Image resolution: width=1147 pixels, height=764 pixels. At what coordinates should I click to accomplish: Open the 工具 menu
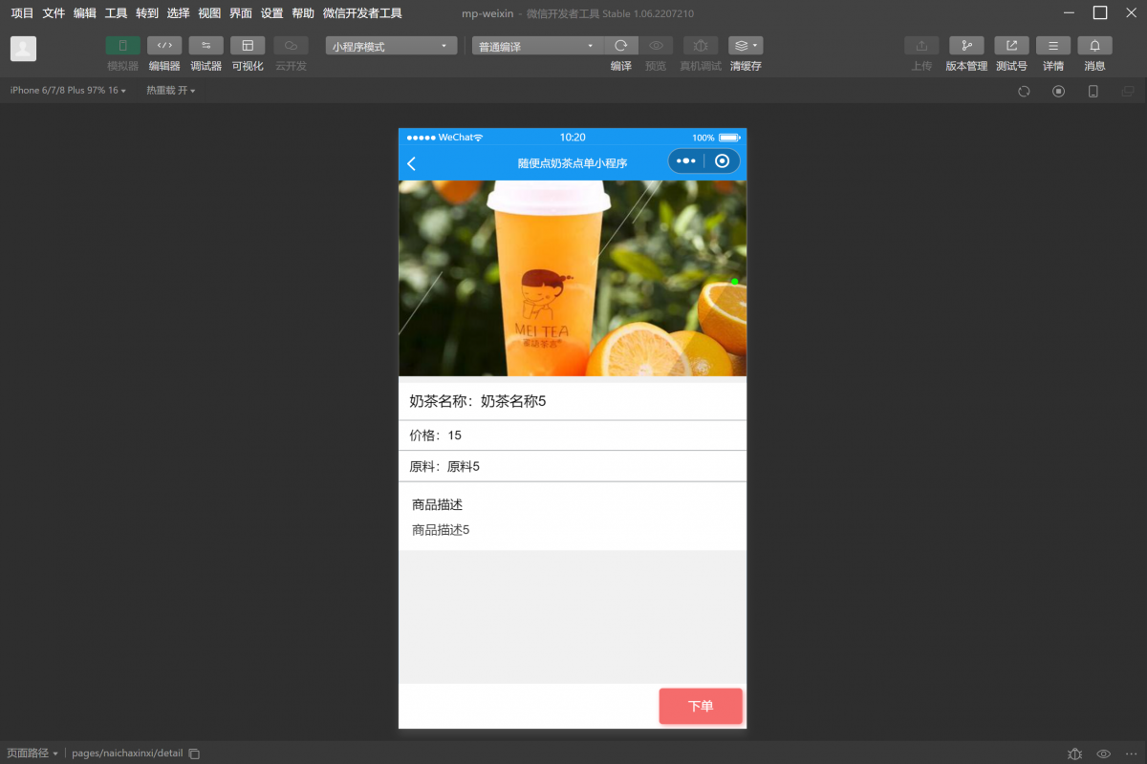(116, 13)
